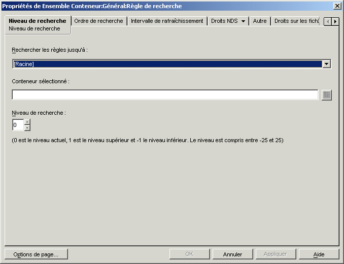Viewport: 344px width, 264px height.
Task: Switch to the Ordre de recherche tab
Action: point(98,21)
